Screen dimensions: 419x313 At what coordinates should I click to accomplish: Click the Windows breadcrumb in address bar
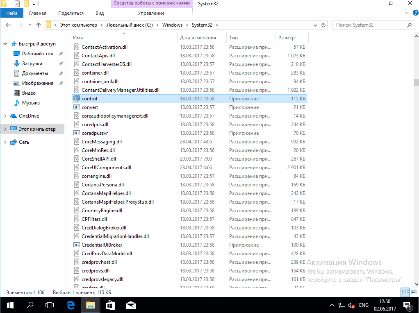[x=172, y=25]
